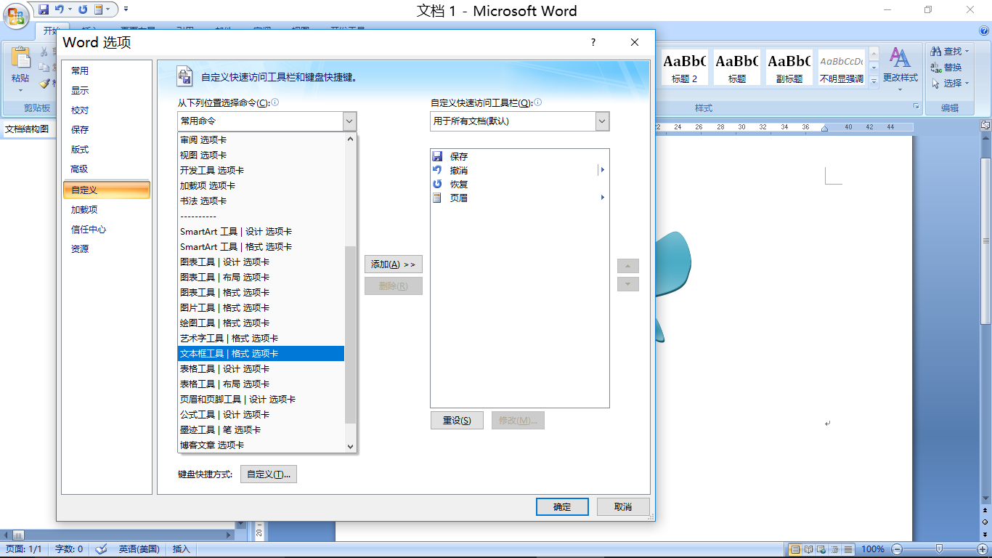The height and width of the screenshot is (558, 992).
Task: Select 不明显强调 style thumbnail
Action: pos(842,68)
